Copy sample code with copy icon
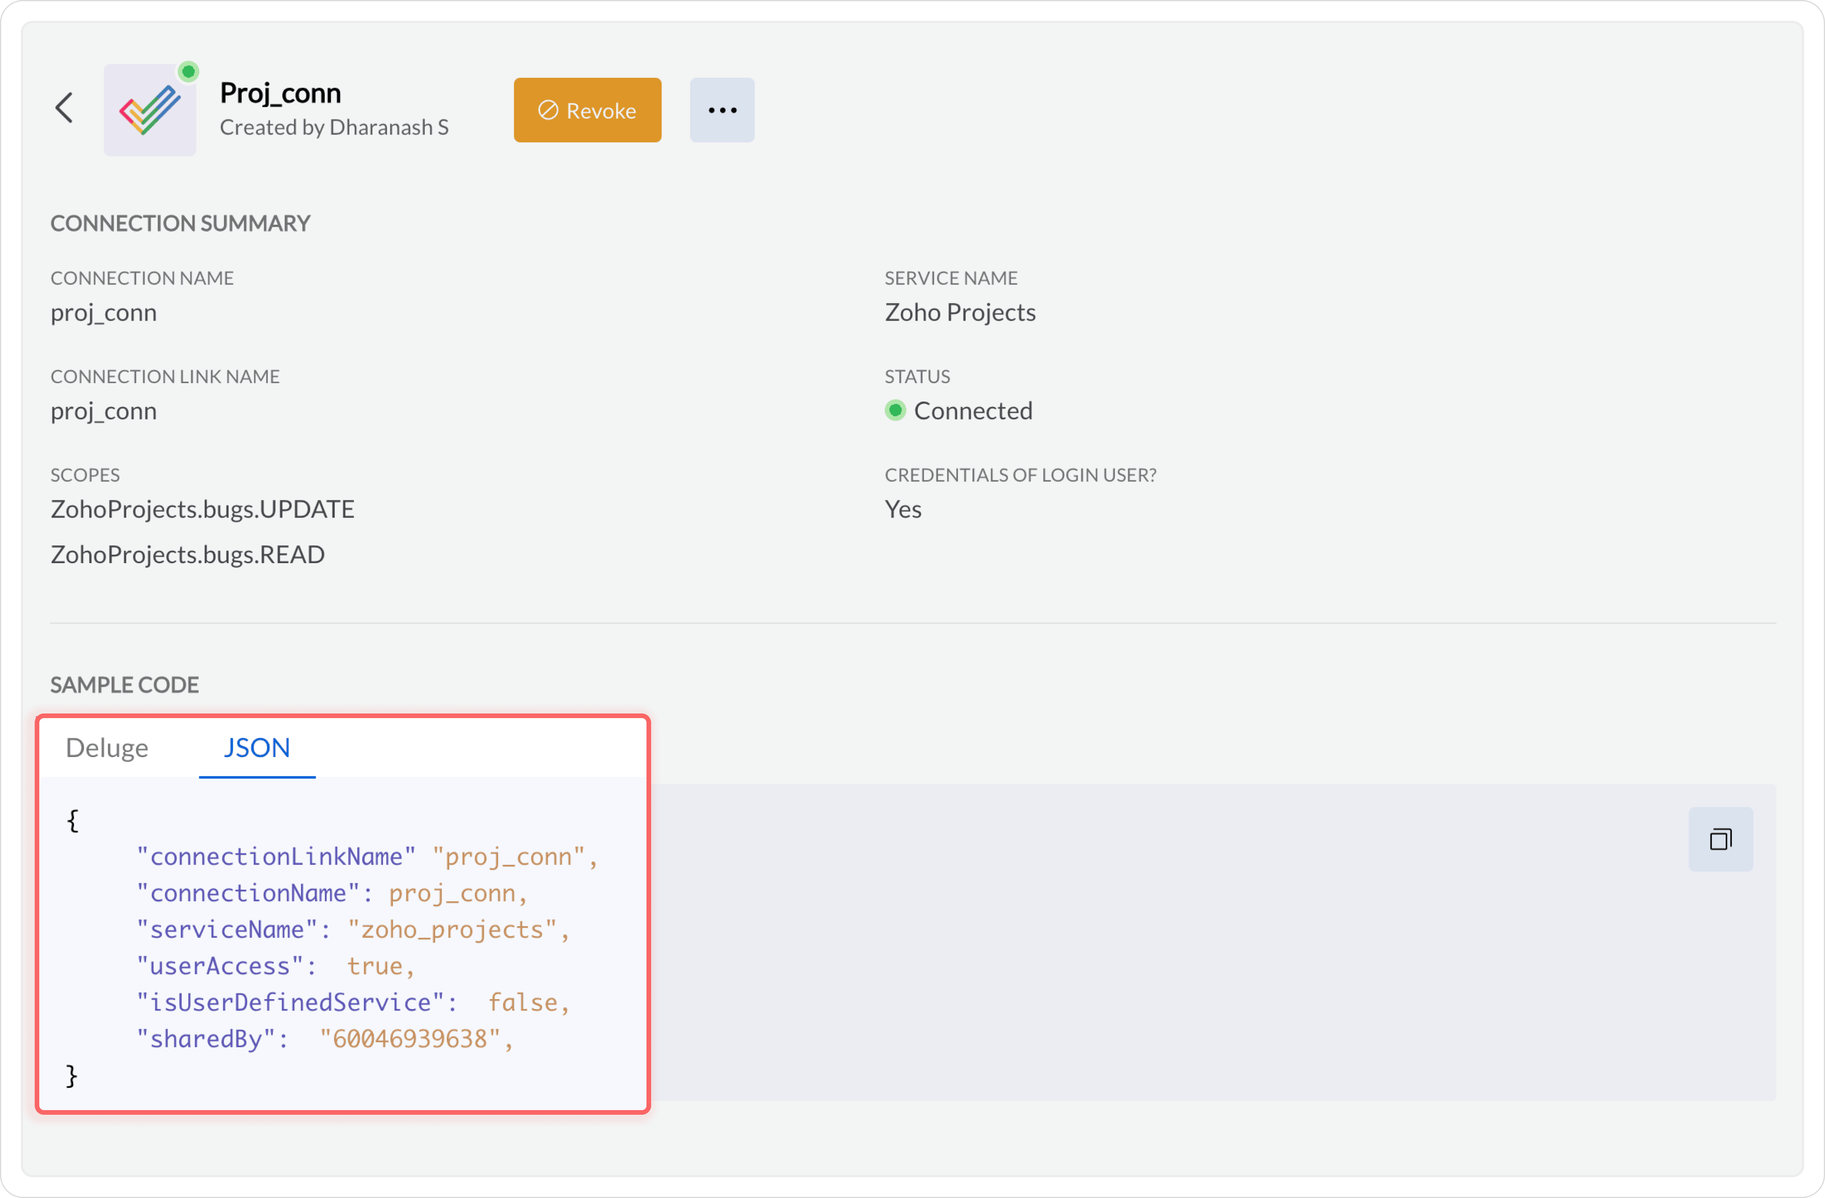 1720,839
